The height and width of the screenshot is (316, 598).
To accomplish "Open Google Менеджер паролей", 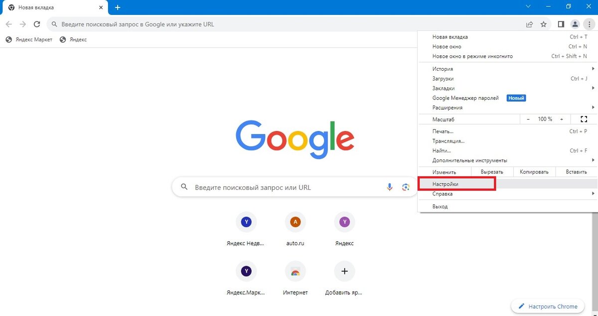I will point(507,98).
